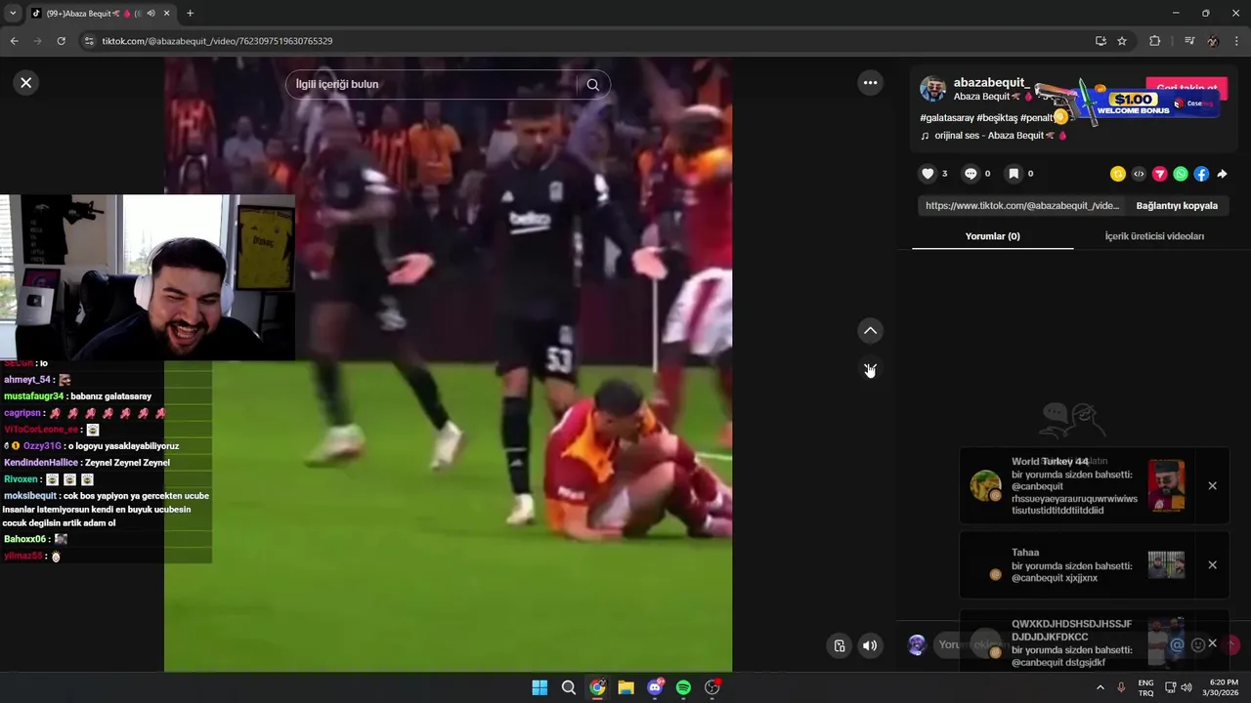The height and width of the screenshot is (703, 1251).
Task: Open Chrome profile avatar
Action: click(1213, 41)
